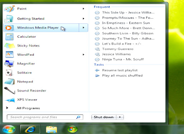Screen dimensions: 184x134
Task: Click the Shut down button
Action: coord(104,117)
